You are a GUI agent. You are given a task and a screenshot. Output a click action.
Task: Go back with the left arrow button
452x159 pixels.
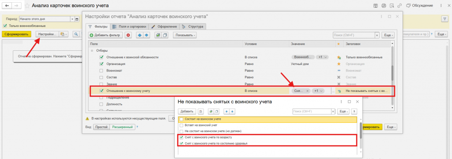(x=7, y=5)
